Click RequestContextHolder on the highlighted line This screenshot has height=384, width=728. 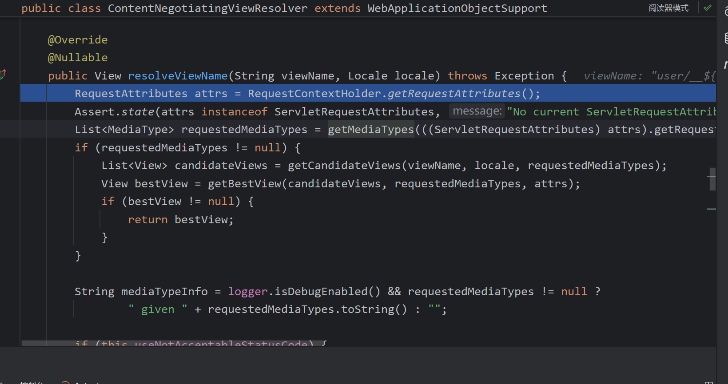click(314, 94)
